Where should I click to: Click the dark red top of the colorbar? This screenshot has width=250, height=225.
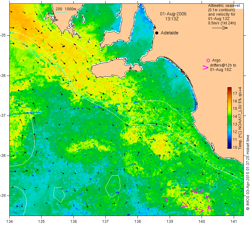(x=229, y=89)
